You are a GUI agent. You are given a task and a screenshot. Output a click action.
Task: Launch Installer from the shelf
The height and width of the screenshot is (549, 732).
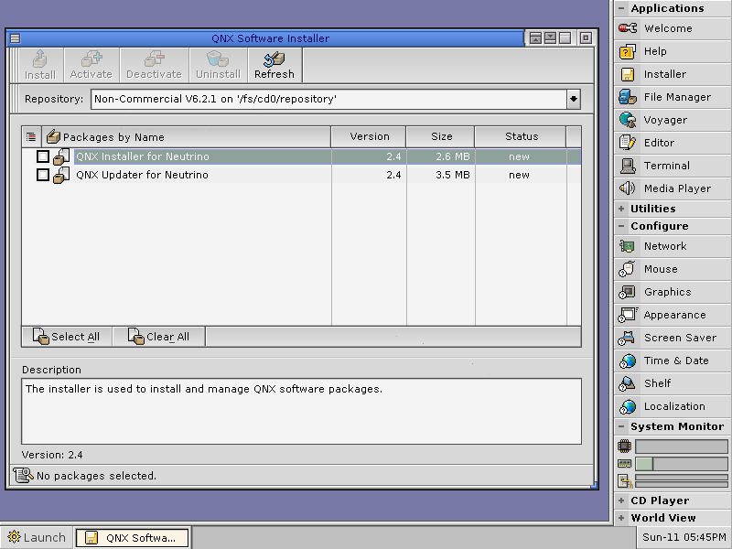coord(673,74)
